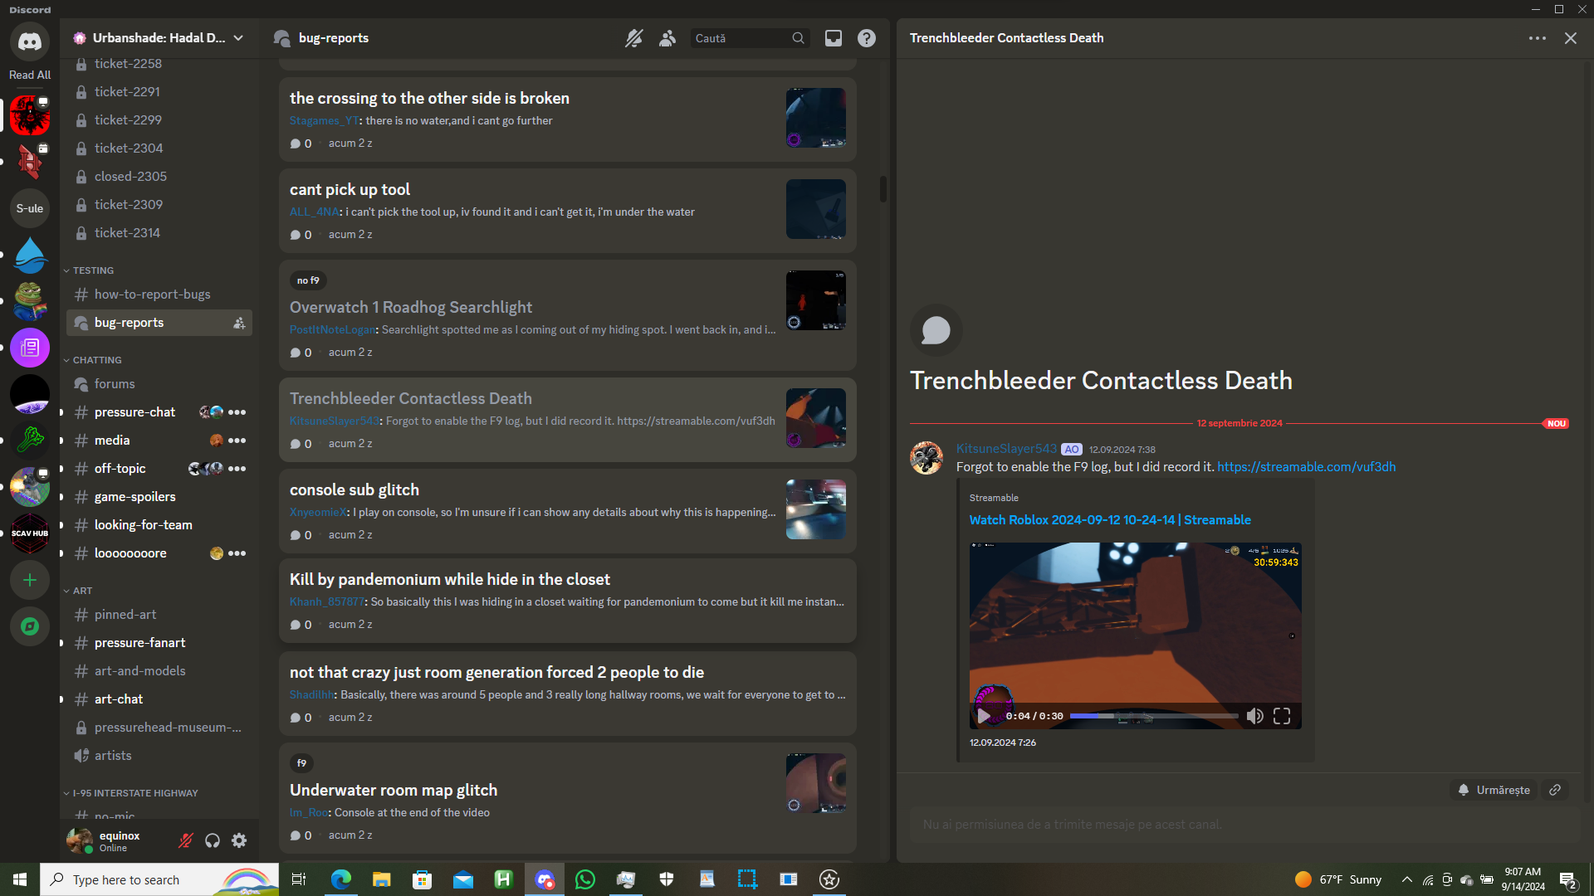1594x896 pixels.
Task: Open Explore Discoverable Servers compass icon
Action: click(30, 626)
